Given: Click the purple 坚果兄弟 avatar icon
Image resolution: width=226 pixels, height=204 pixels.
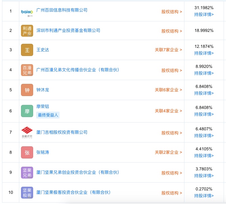Looking at the screenshot, I should 27,172.
